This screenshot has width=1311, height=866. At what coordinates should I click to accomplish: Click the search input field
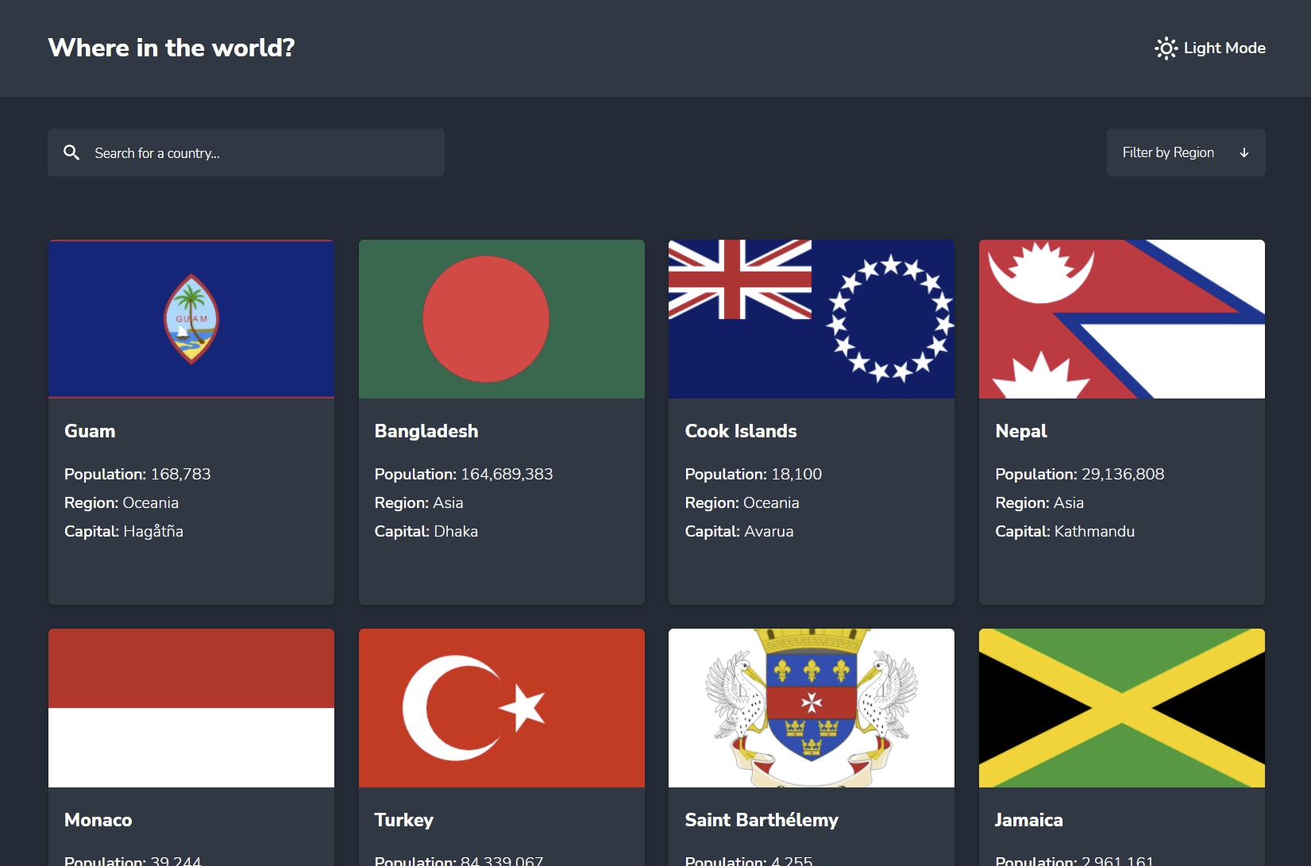click(x=246, y=152)
